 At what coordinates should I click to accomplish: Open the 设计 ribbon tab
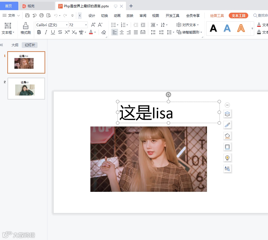pyautogui.click(x=91, y=16)
